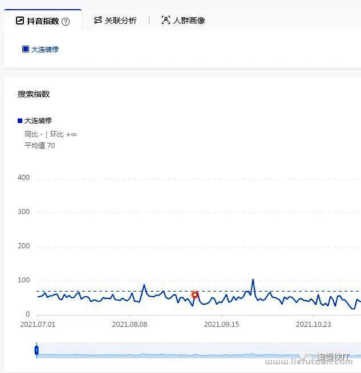This screenshot has height=373, width=361.
Task: Toggle the 大连装修 keyword checkbox
Action: point(26,49)
